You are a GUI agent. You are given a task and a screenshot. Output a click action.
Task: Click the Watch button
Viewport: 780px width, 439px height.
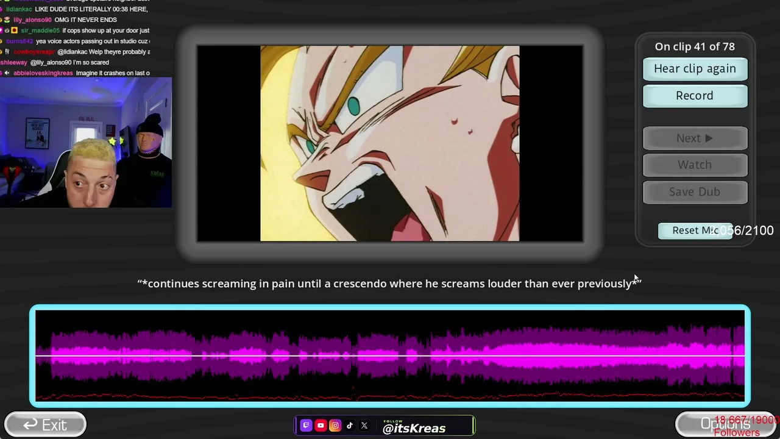tap(695, 165)
